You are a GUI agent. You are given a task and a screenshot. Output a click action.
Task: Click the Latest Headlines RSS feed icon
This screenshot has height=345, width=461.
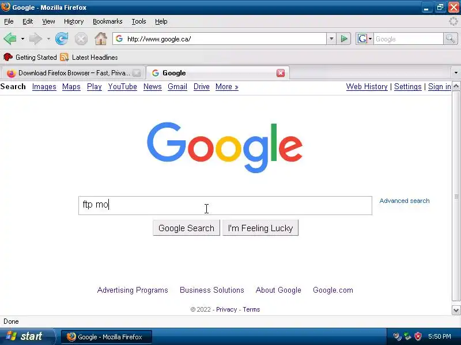(65, 57)
